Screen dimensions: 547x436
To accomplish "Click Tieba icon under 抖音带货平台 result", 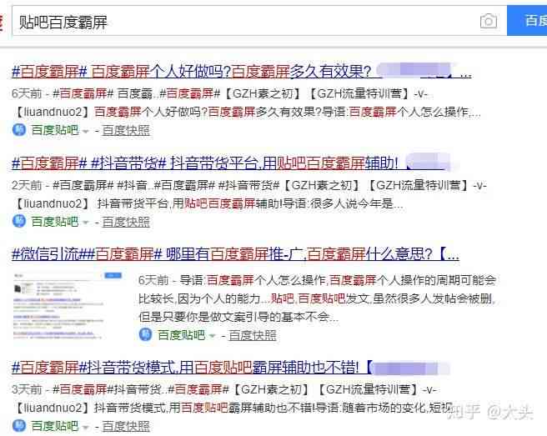I will click(19, 221).
